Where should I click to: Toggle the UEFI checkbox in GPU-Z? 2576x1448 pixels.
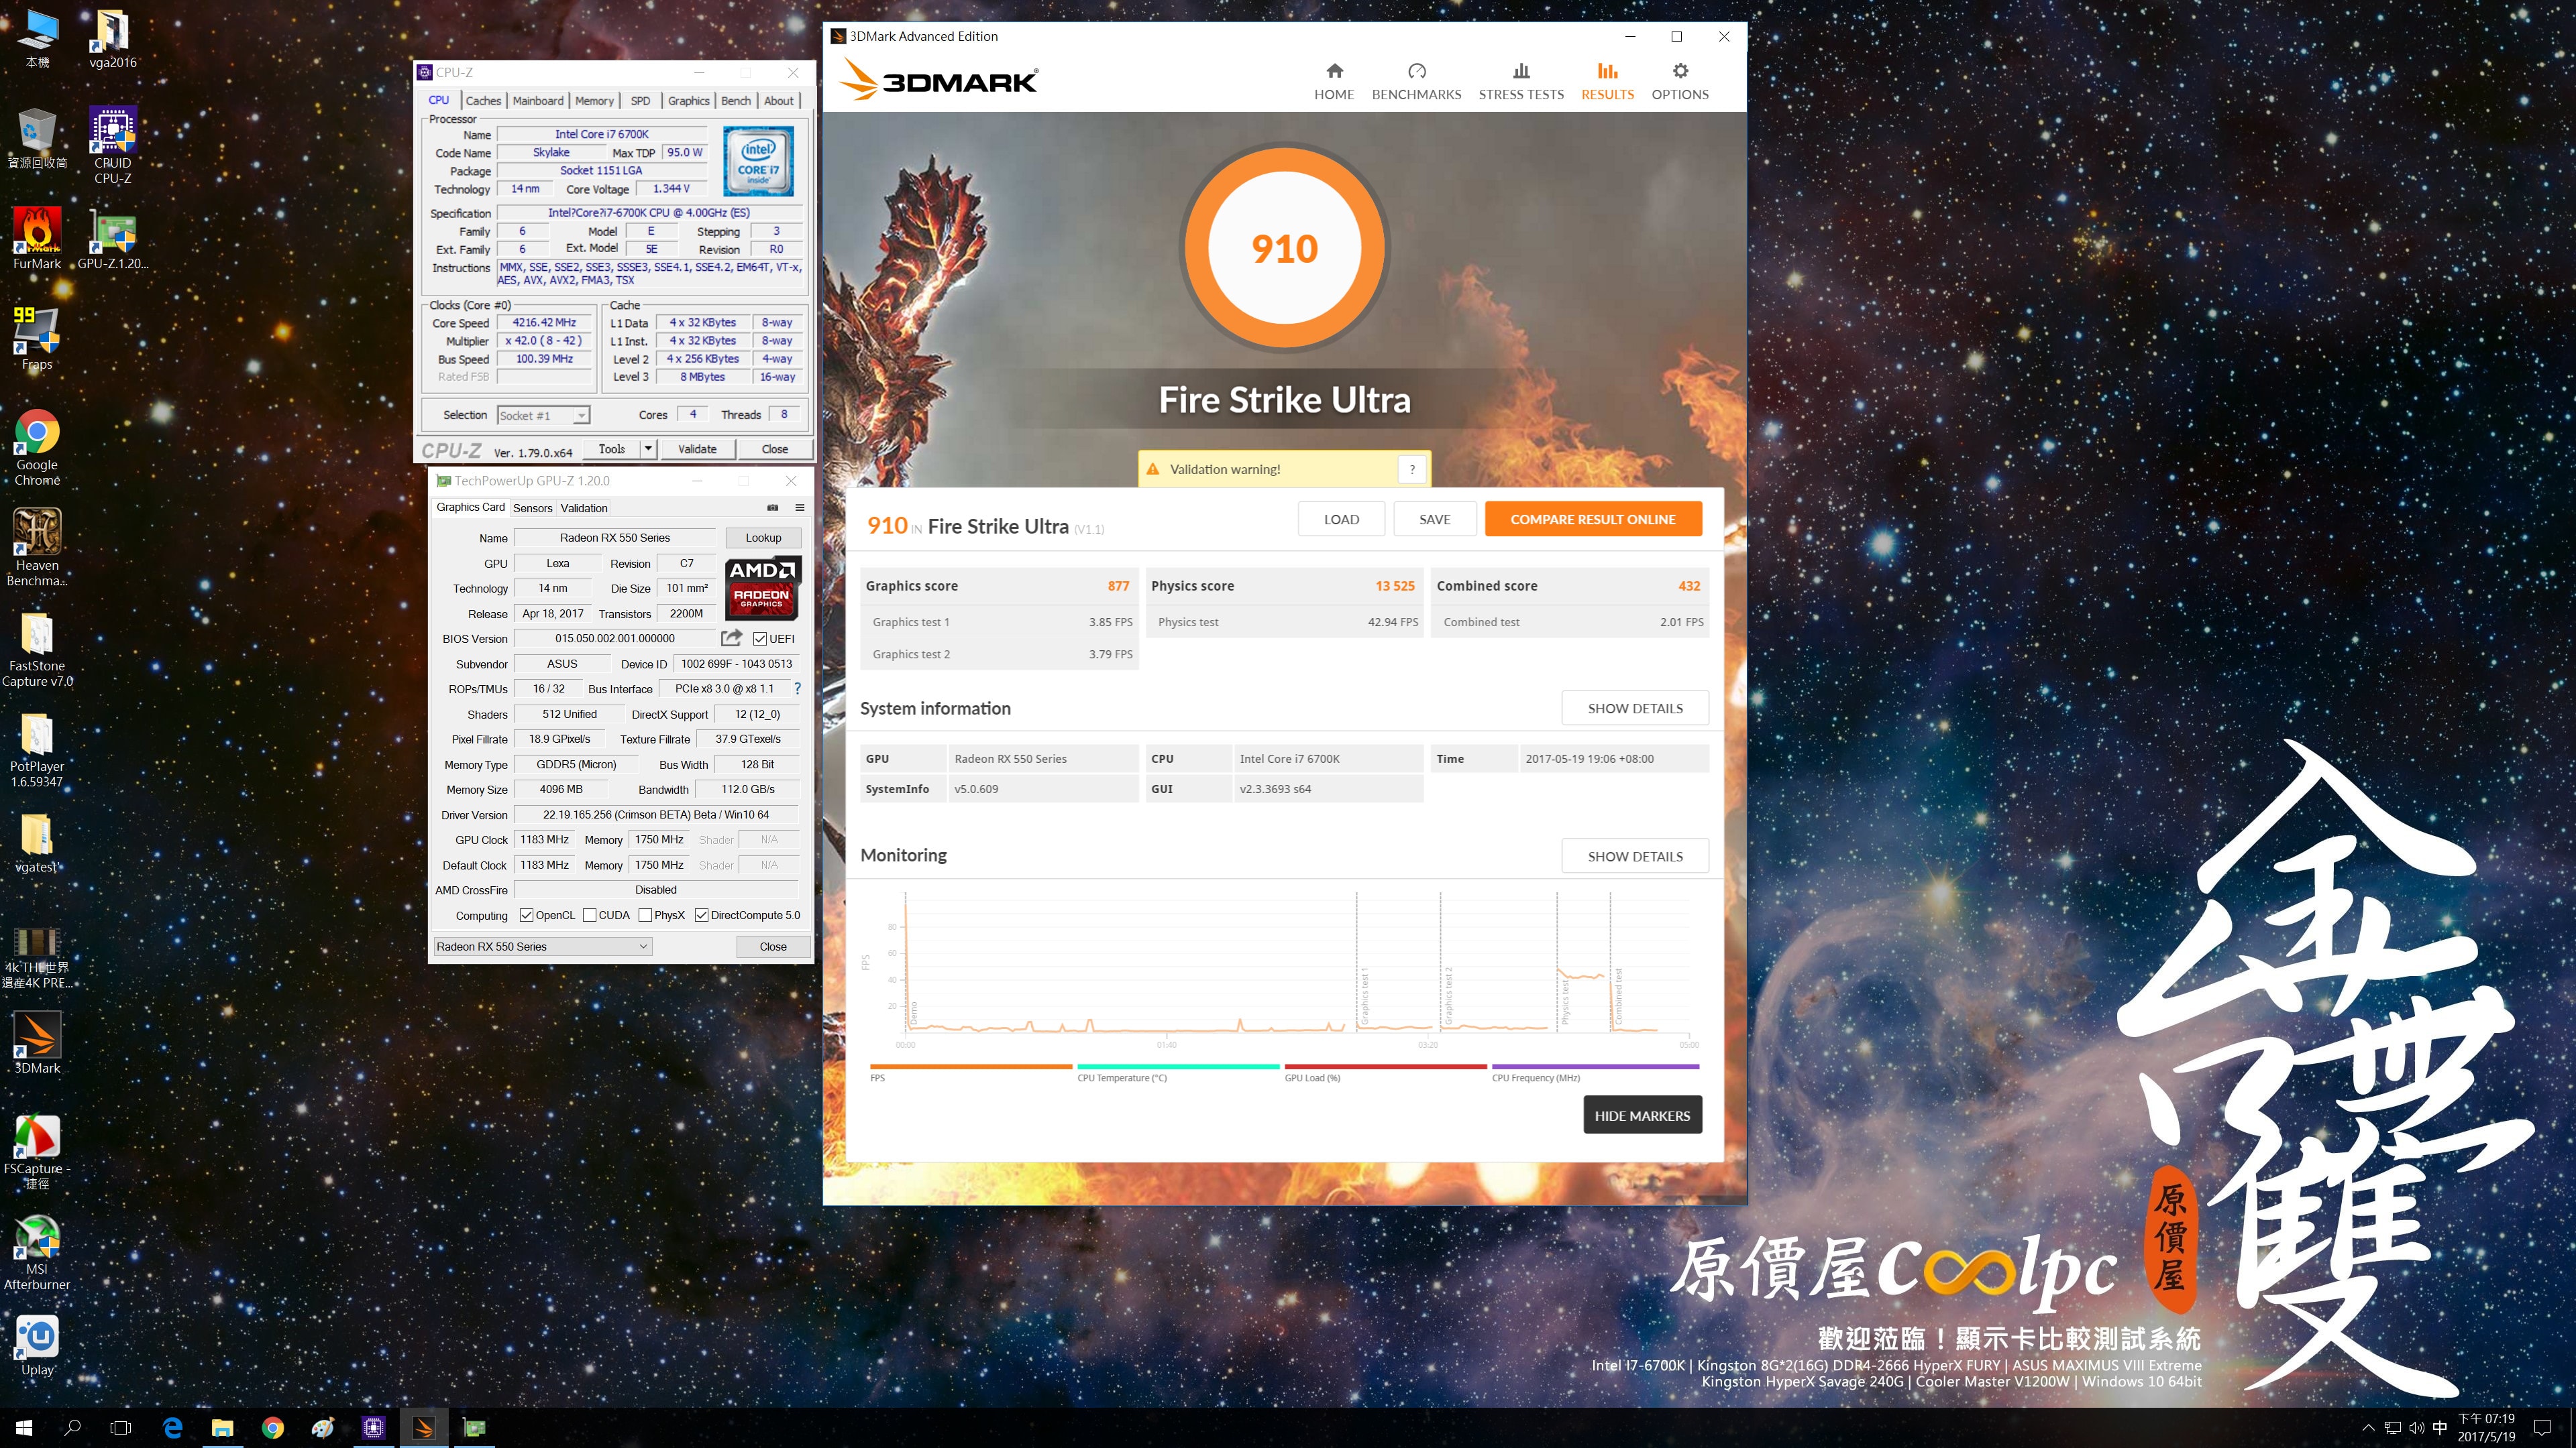point(760,639)
